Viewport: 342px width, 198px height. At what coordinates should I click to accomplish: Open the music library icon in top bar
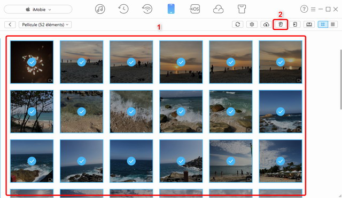[100, 9]
